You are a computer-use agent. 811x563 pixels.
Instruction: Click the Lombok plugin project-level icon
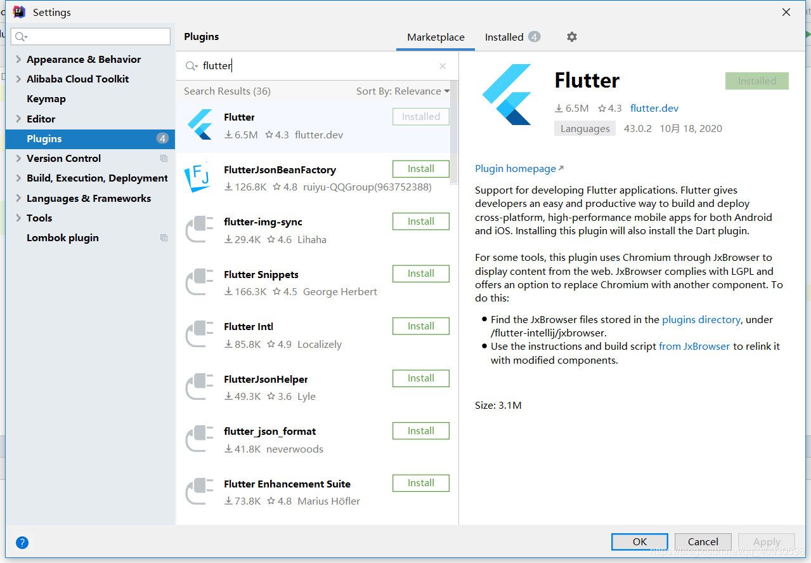click(164, 237)
